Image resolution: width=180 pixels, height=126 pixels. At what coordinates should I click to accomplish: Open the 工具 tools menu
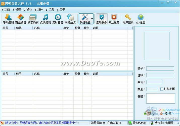coord(50,10)
